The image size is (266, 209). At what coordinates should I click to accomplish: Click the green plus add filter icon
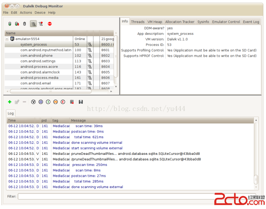pyautogui.click(x=10, y=102)
